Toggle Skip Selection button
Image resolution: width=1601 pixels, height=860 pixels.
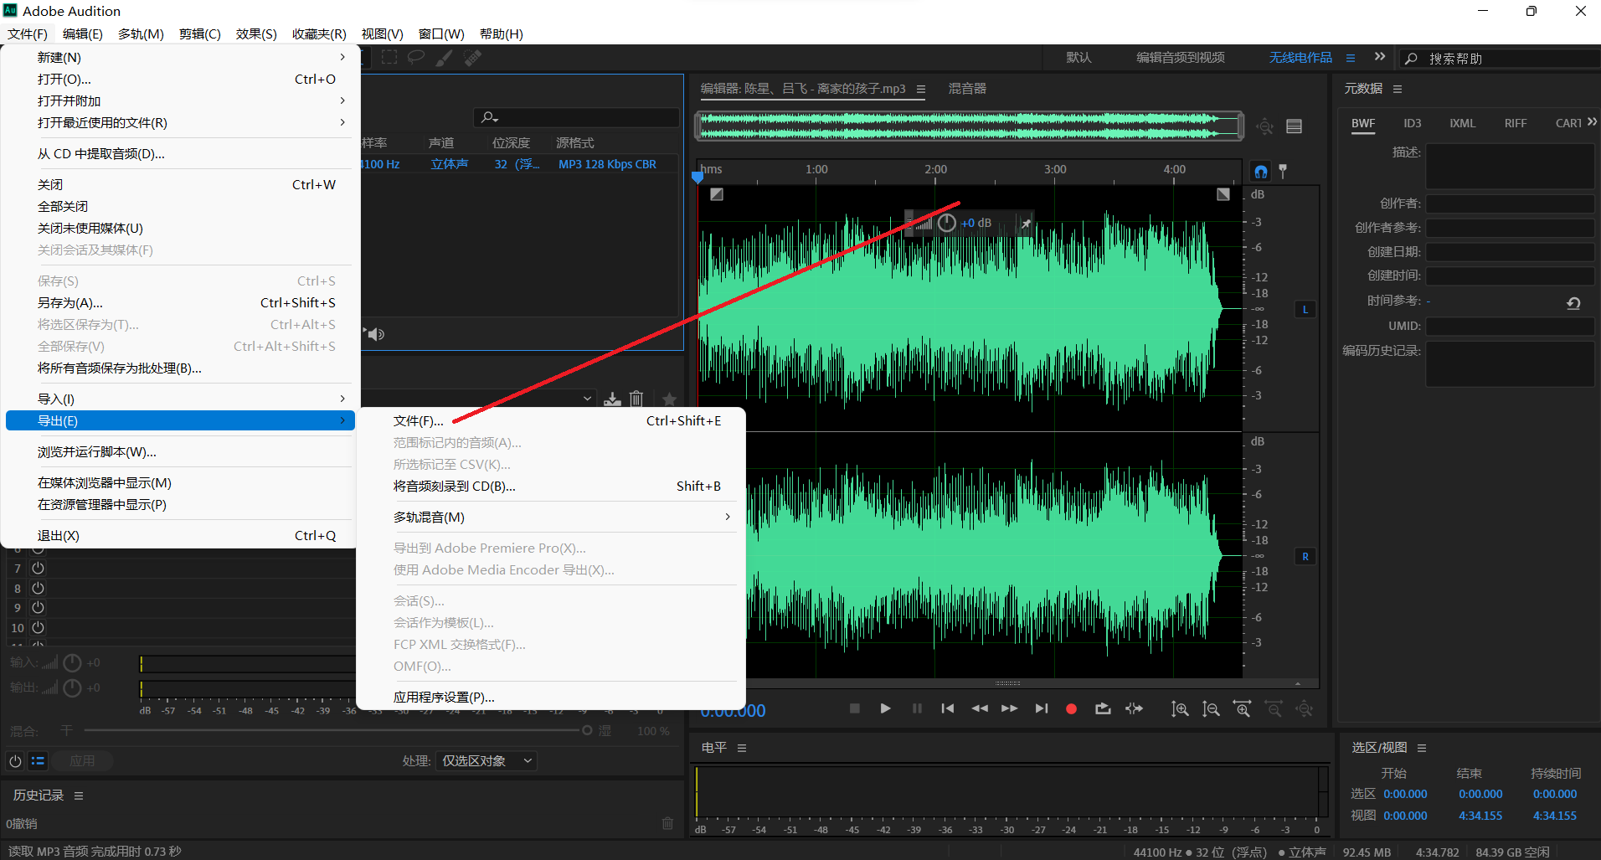(1134, 708)
